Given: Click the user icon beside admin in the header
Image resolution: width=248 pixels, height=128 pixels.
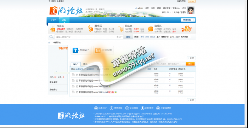Looking at the screenshot, I should click(x=136, y=8).
